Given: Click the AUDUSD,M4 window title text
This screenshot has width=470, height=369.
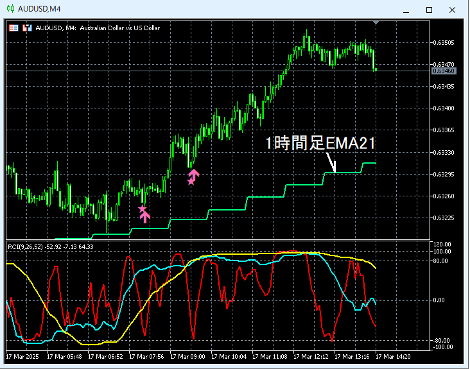Looking at the screenshot, I should [x=39, y=9].
